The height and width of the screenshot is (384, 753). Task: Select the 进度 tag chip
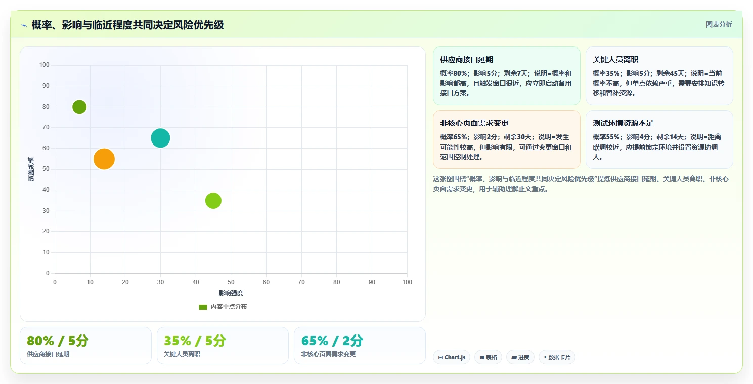pos(520,357)
